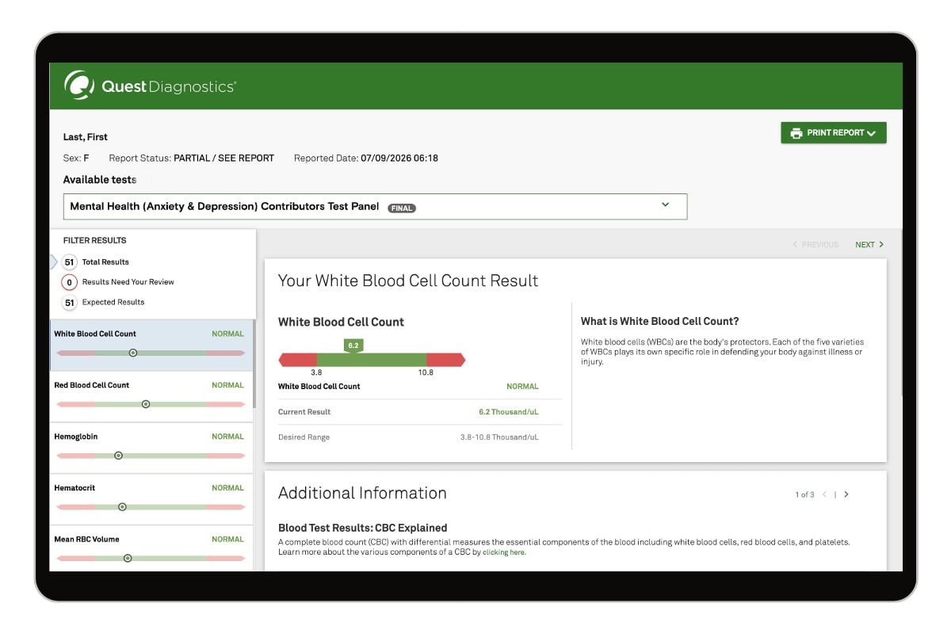The image size is (951, 634).
Task: Click the 6.2 value marker on range bar
Action: (x=353, y=346)
